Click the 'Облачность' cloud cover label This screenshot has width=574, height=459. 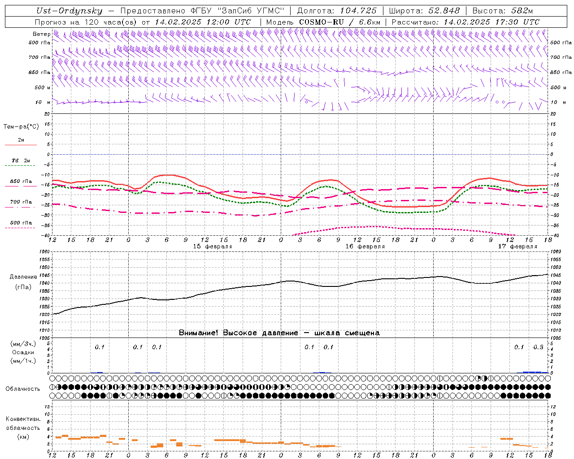(23, 389)
